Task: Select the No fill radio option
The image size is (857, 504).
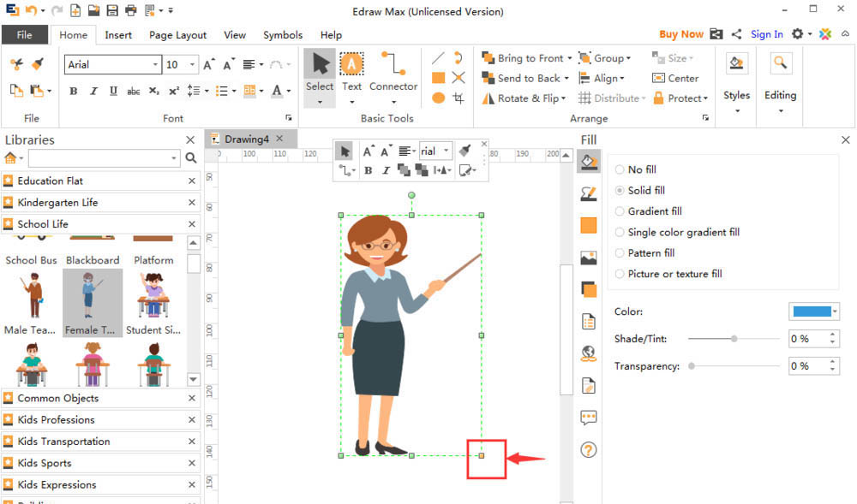Action: [620, 169]
